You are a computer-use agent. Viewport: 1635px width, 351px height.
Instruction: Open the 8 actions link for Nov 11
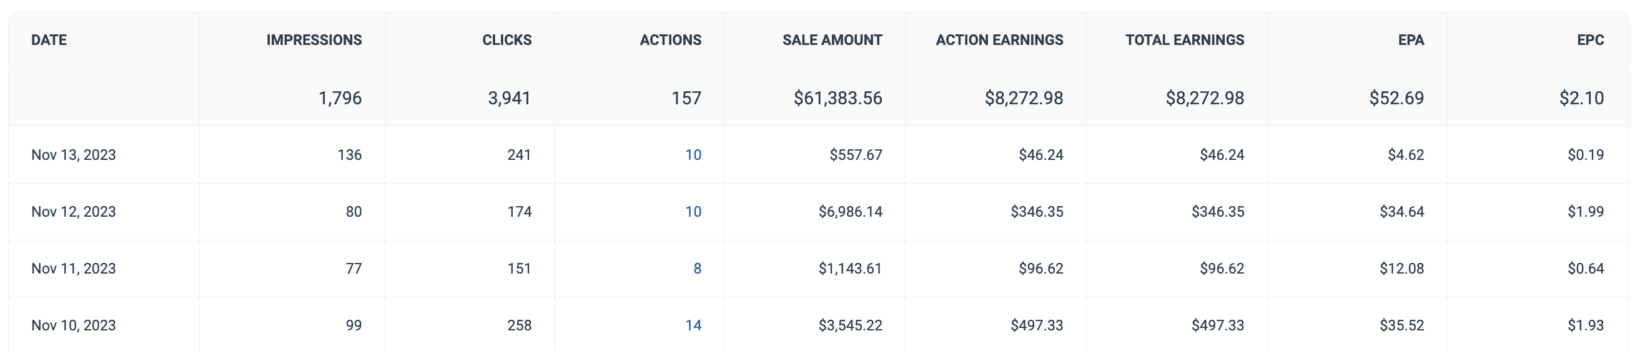(697, 269)
